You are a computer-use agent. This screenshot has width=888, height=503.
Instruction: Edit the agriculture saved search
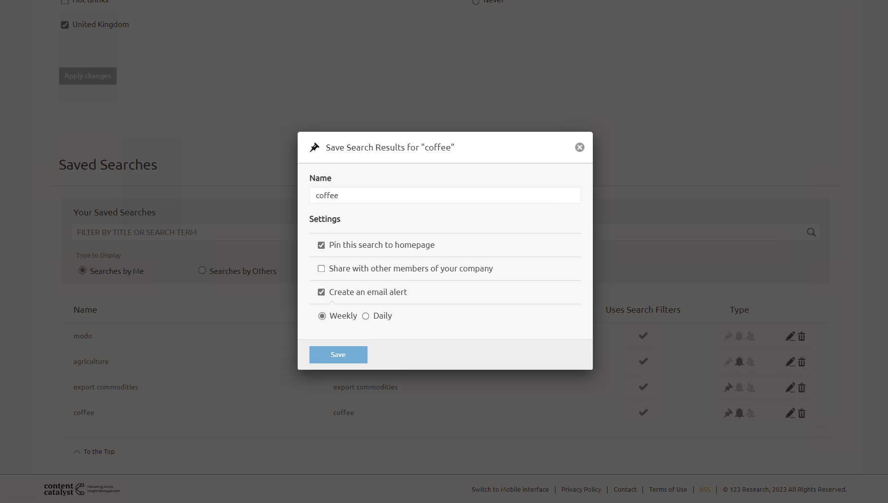pyautogui.click(x=790, y=362)
